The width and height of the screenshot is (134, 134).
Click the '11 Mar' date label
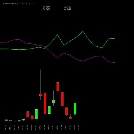49,127
